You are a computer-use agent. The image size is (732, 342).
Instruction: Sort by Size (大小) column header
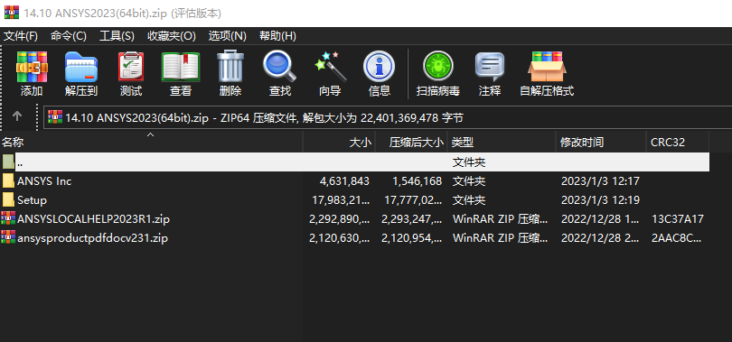339,142
